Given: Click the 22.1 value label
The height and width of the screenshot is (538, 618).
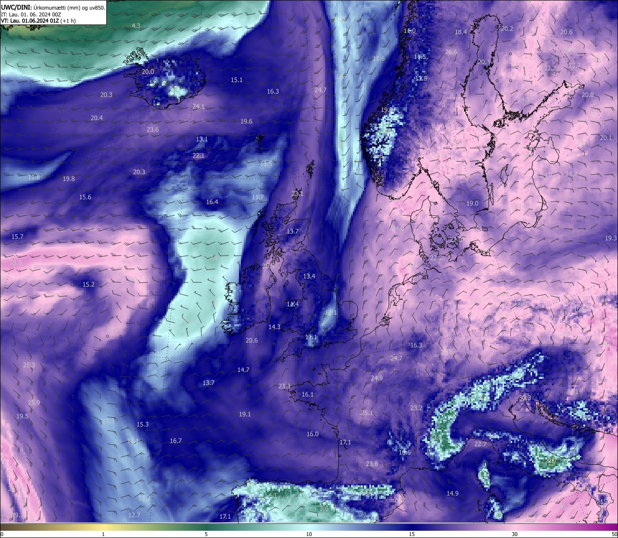Looking at the screenshot, I should coord(198,155).
